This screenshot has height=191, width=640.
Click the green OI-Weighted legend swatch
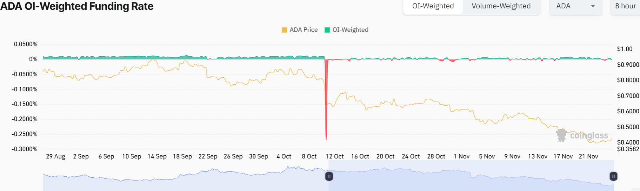coord(327,30)
